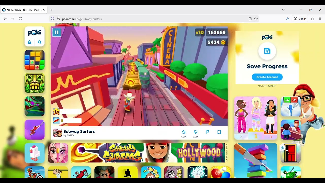Image resolution: width=325 pixels, height=183 pixels.
Task: Click the x10 multiplier badge
Action: pos(200,33)
